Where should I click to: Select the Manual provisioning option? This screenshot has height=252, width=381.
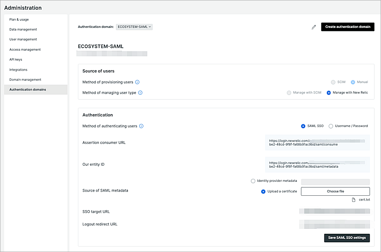353,82
